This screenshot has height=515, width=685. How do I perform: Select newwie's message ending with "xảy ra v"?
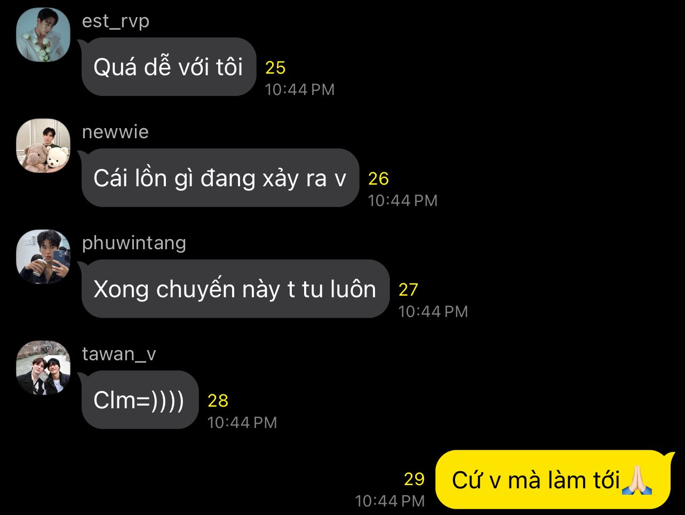220,178
